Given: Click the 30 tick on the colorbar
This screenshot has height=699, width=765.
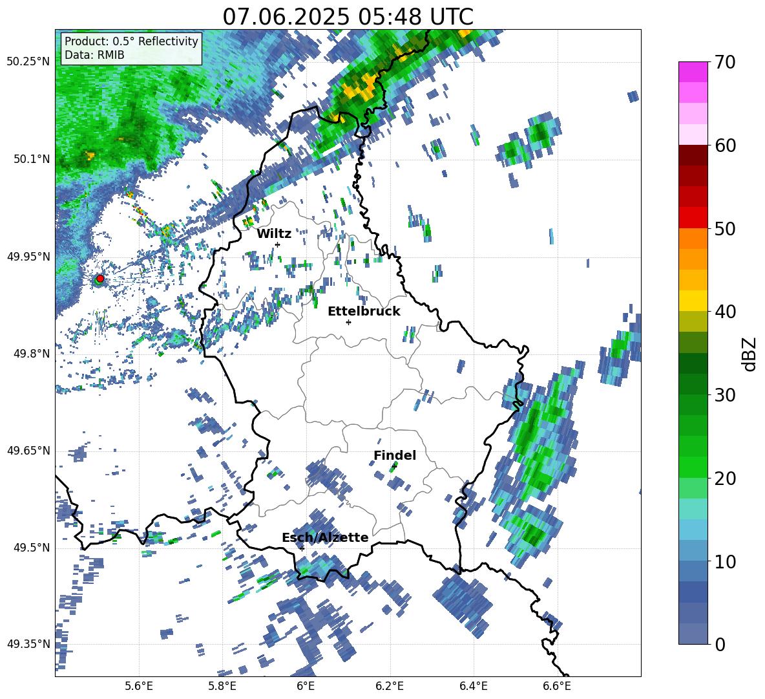Looking at the screenshot, I should pos(724,395).
